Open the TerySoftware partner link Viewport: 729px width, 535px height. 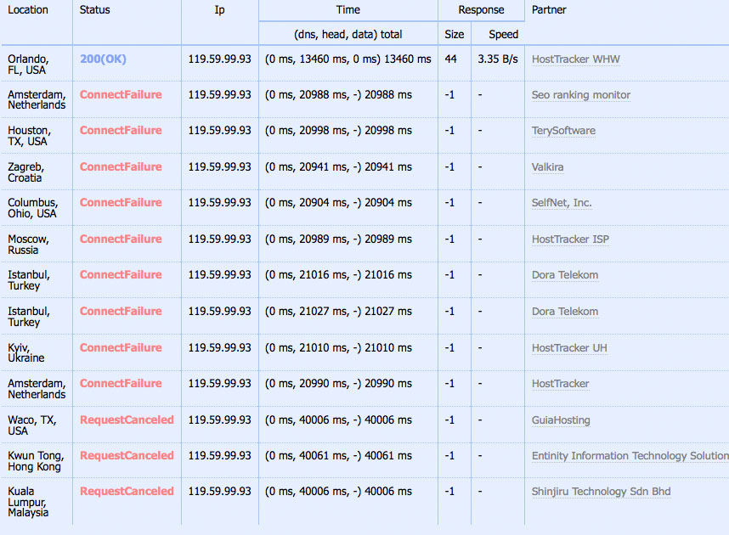563,131
